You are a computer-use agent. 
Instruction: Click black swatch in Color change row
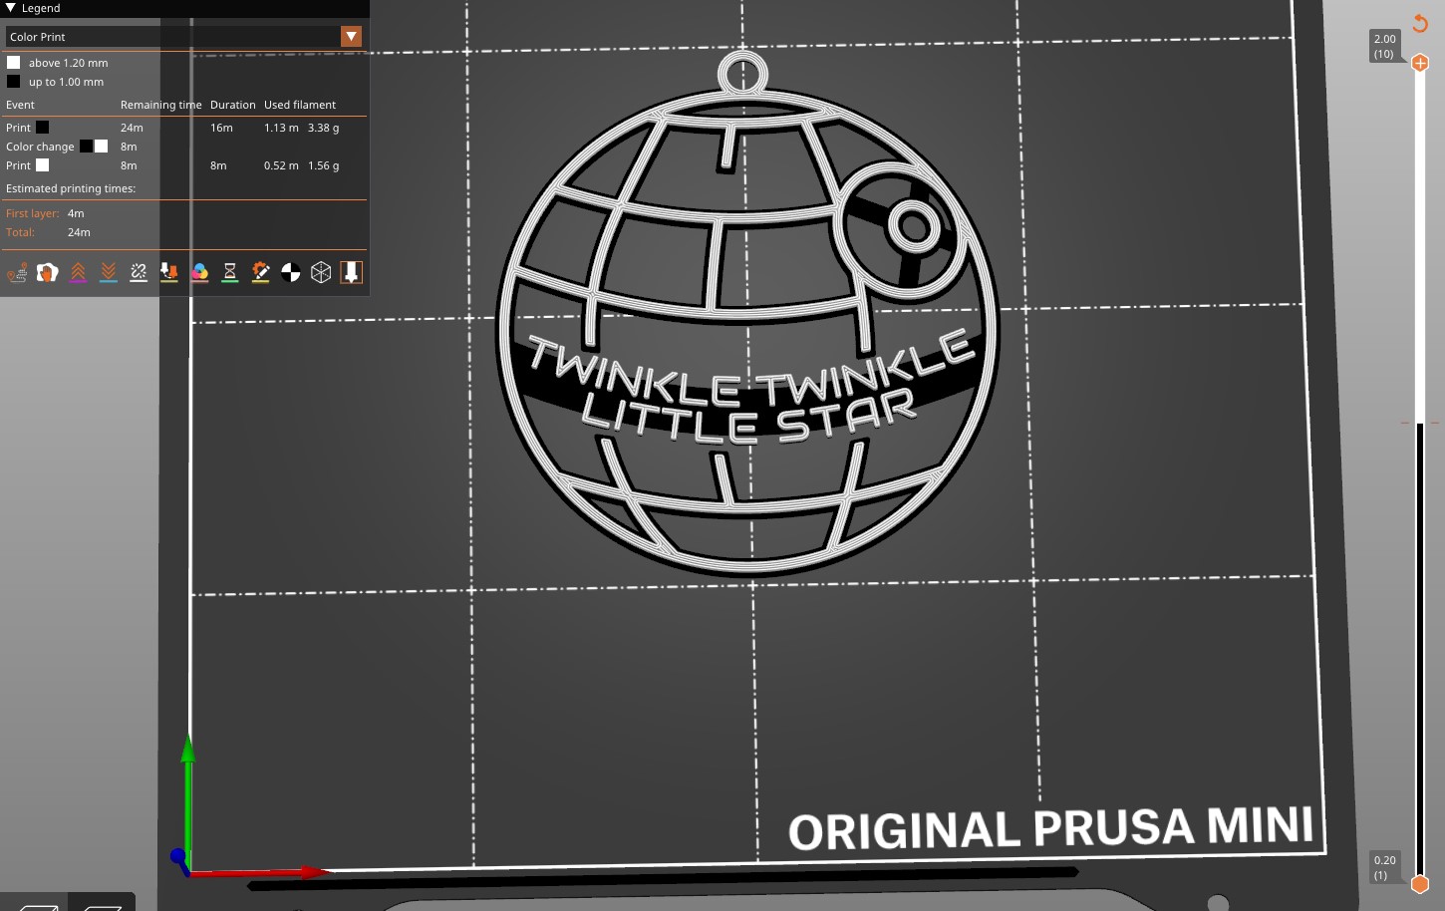(87, 147)
